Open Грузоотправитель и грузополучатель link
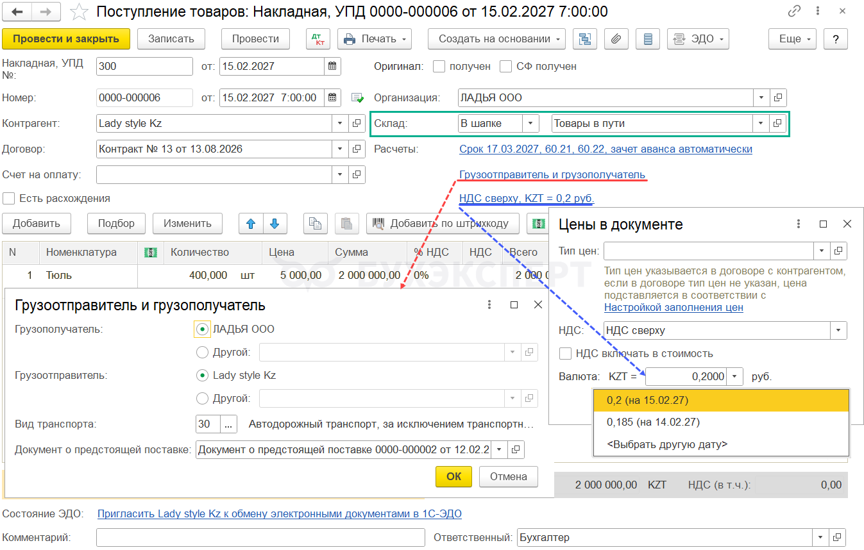 click(552, 174)
